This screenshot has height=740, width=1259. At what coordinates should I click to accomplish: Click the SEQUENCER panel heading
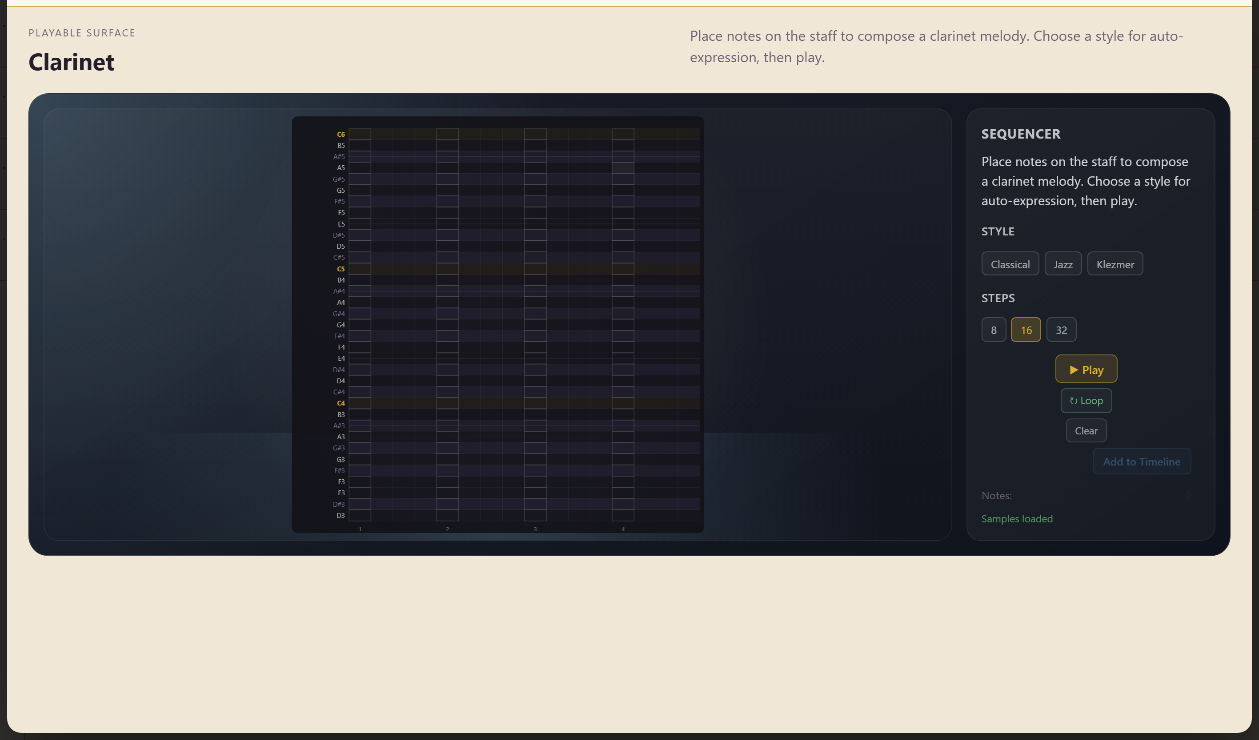click(1021, 134)
